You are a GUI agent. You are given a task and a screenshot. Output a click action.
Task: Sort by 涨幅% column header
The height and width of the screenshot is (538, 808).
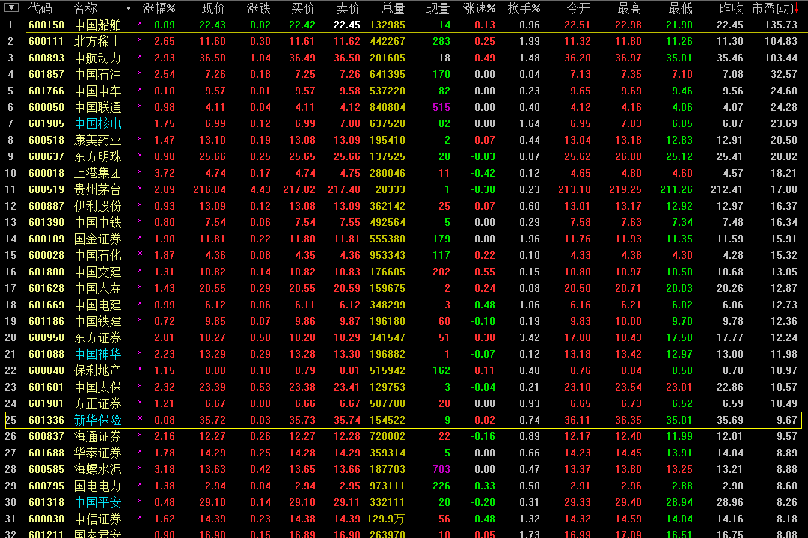pyautogui.click(x=159, y=8)
